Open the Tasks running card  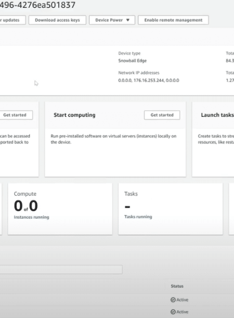click(171, 209)
